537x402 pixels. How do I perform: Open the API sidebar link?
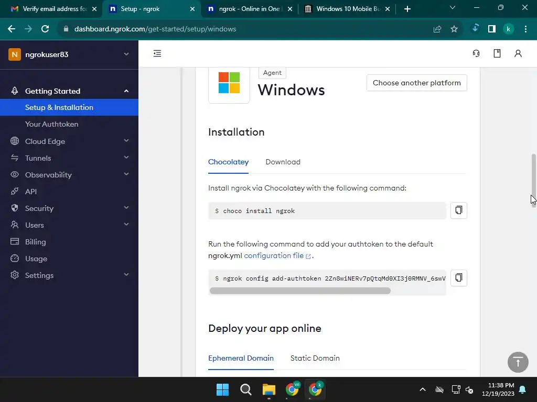pyautogui.click(x=31, y=192)
